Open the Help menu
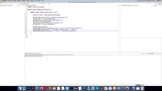 [x=43, y=1]
